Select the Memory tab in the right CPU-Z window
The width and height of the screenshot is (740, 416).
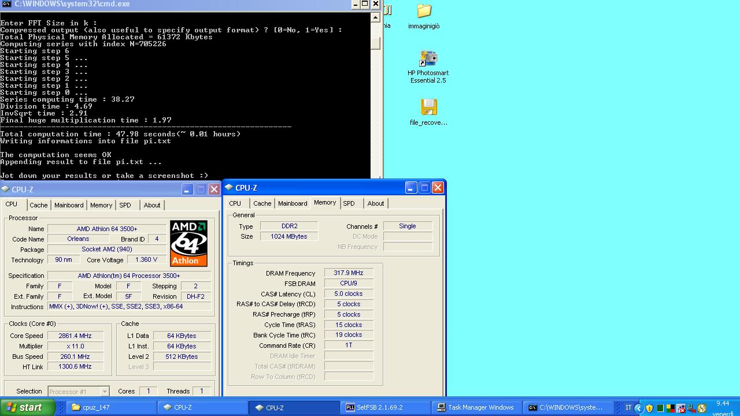click(325, 203)
